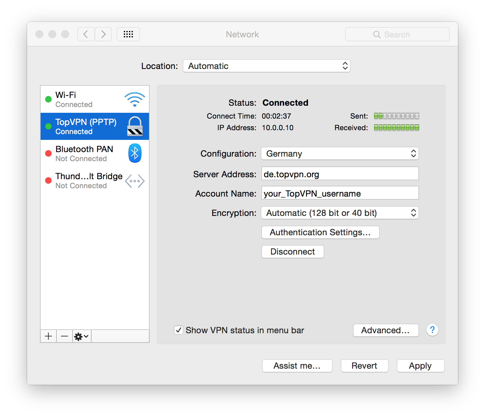Open the Encryption dropdown
485x417 pixels.
tap(340, 213)
